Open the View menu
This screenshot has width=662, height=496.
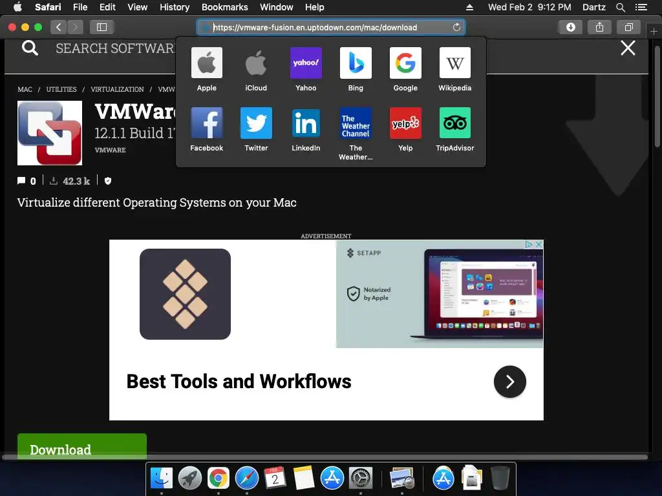137,7
